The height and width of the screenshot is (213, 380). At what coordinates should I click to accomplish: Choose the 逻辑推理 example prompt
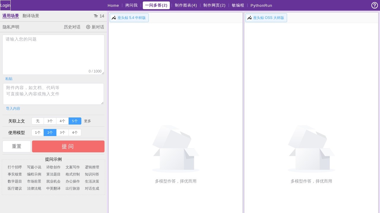(x=92, y=167)
